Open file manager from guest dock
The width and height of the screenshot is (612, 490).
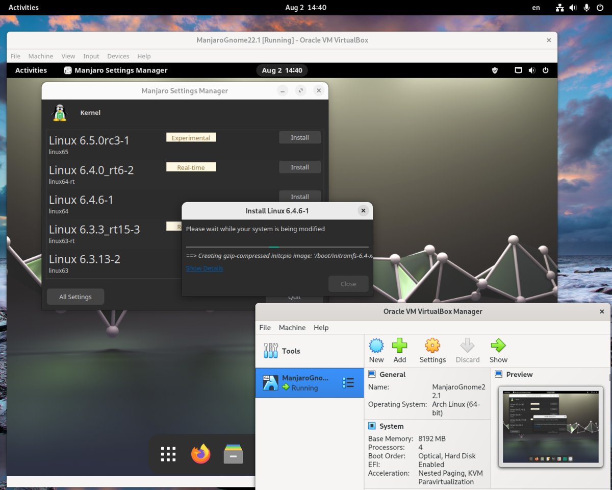233,454
